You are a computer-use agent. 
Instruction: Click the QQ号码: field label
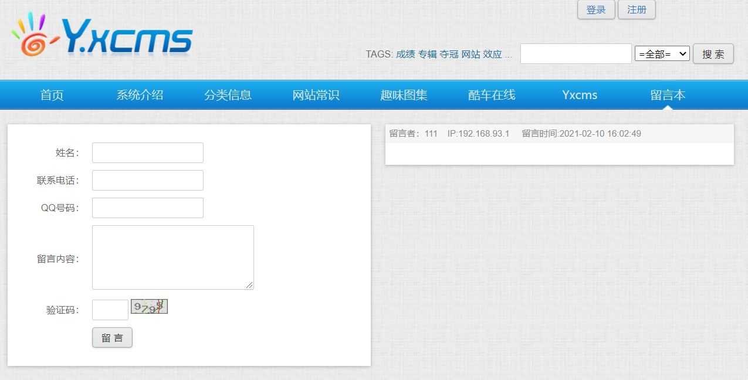click(60, 208)
